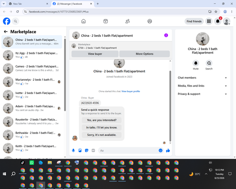Click the Find friends button

click(x=194, y=21)
